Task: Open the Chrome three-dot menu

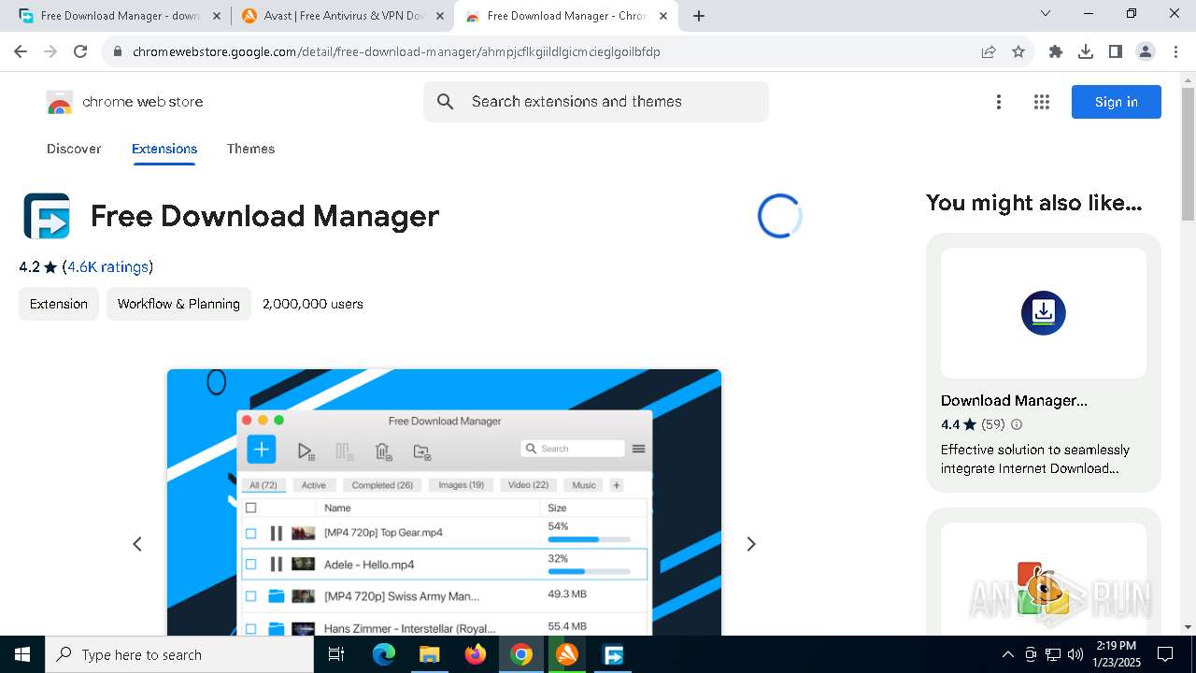Action: [1175, 51]
